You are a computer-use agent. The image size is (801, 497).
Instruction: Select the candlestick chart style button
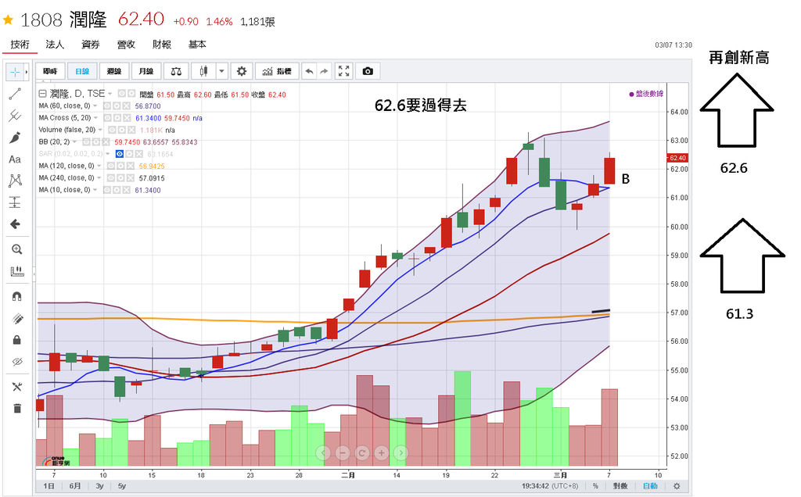(x=203, y=71)
